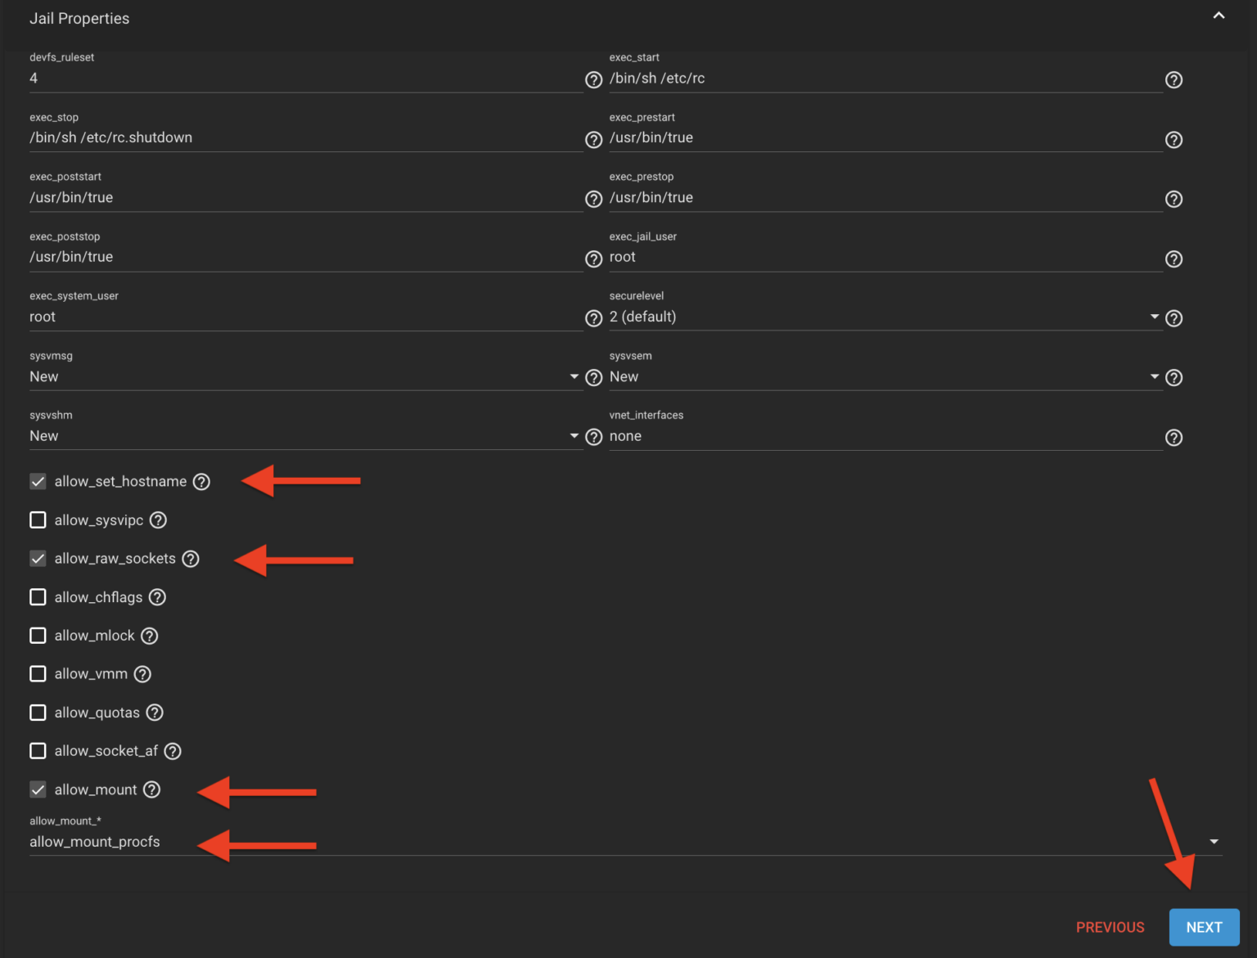Disable the allow_set_hostname checkbox
This screenshot has width=1257, height=958.
point(38,481)
